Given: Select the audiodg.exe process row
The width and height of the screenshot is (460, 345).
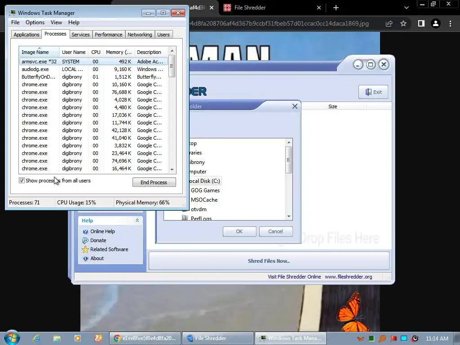Looking at the screenshot, I should coord(93,69).
